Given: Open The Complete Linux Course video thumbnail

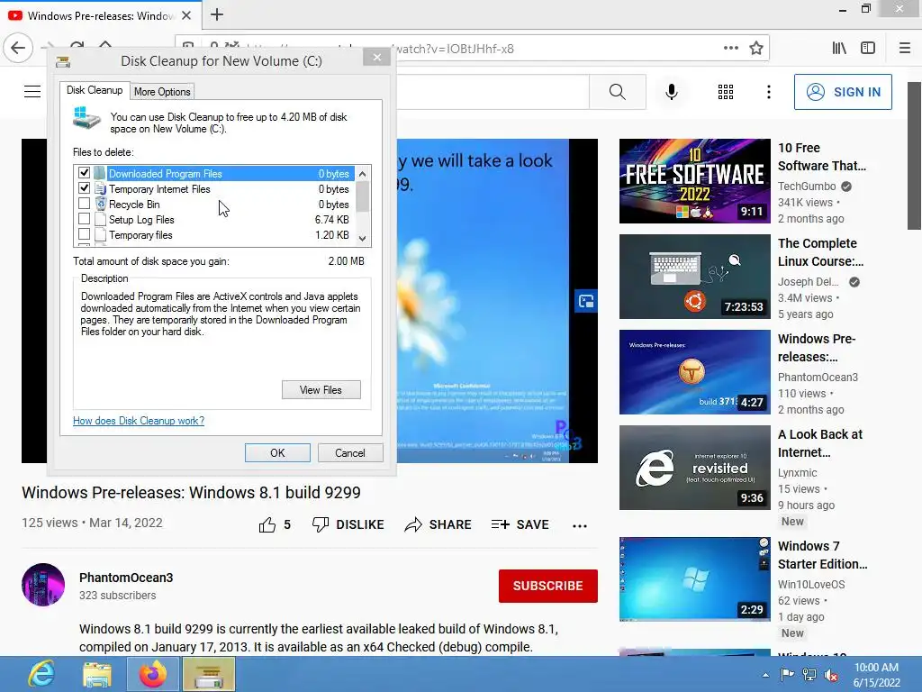Looking at the screenshot, I should click(695, 277).
